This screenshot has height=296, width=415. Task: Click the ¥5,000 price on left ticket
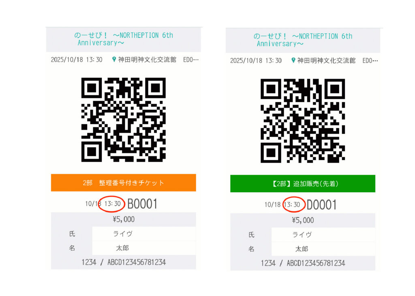[124, 219]
